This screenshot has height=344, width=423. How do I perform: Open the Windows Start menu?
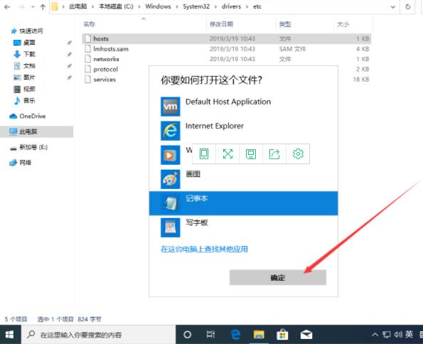10,335
